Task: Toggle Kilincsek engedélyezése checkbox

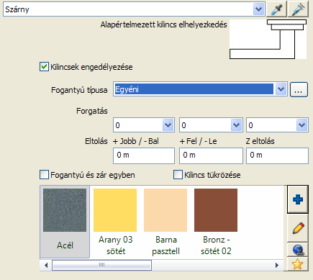Action: coord(44,67)
